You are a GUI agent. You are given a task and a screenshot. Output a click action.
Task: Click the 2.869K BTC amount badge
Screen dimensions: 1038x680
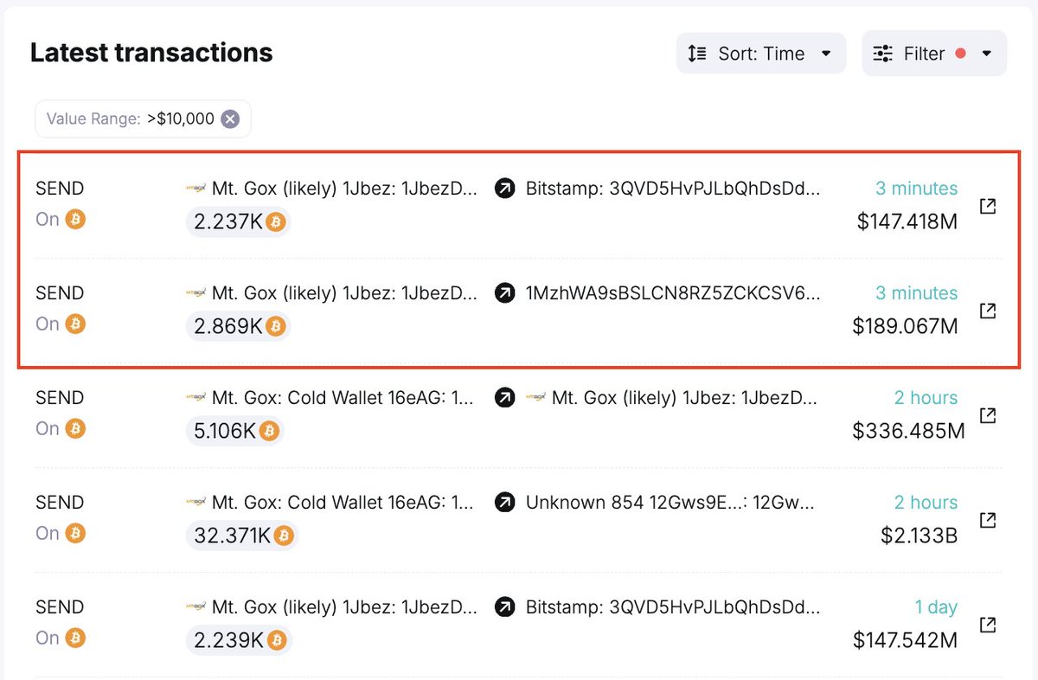coord(238,327)
